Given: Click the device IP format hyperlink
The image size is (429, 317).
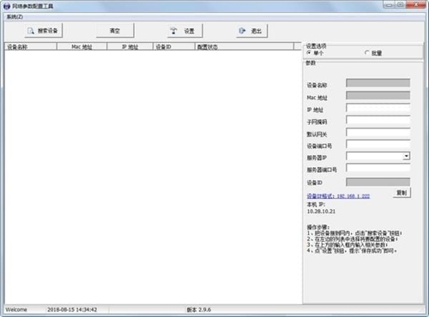Looking at the screenshot, I should coord(338,196).
